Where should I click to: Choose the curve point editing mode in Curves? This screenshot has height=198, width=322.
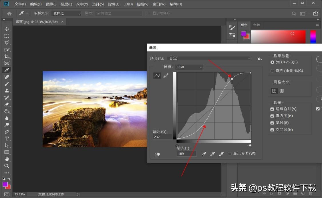157,75
